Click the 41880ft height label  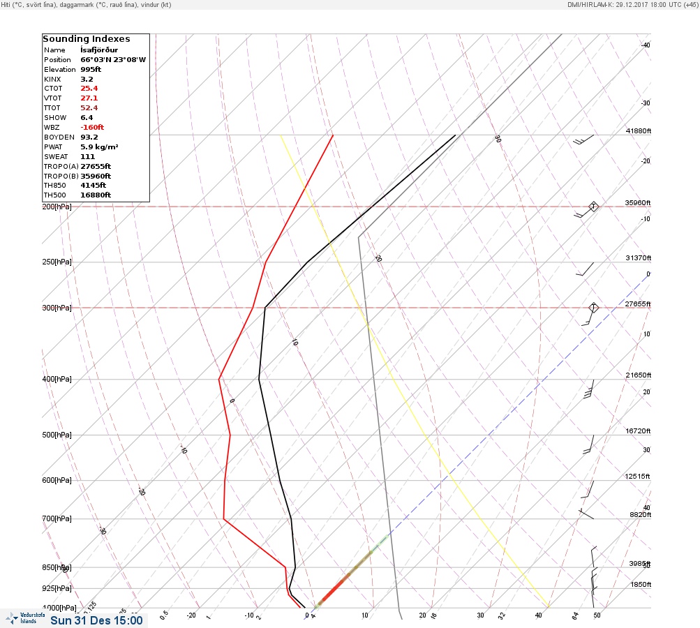639,130
